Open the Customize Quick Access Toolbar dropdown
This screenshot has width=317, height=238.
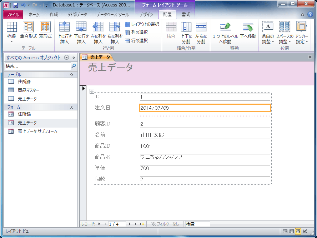[x=47, y=6]
